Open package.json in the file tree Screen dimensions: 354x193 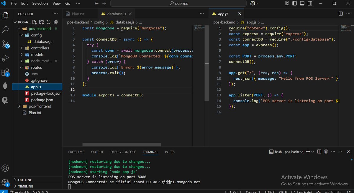37,100
